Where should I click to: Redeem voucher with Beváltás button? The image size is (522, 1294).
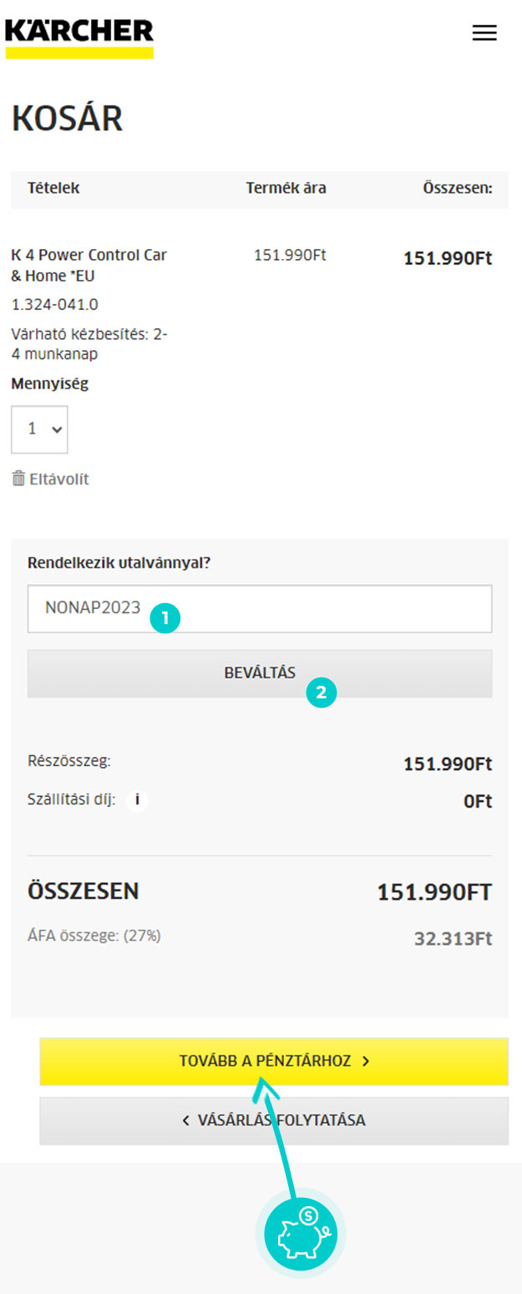pos(260,673)
